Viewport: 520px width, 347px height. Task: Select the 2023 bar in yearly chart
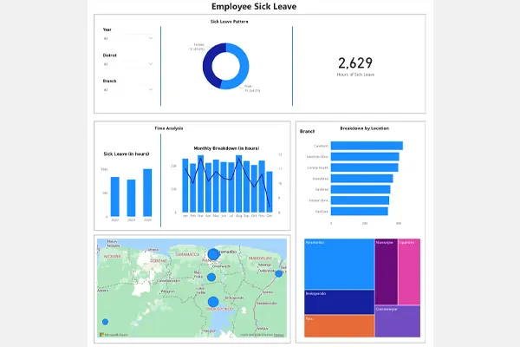click(132, 198)
